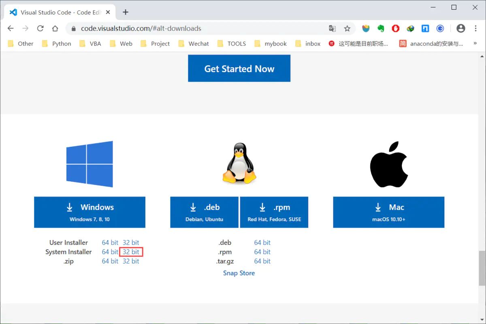Viewport: 486px width, 324px height.
Task: Open a new browser tab
Action: (126, 12)
